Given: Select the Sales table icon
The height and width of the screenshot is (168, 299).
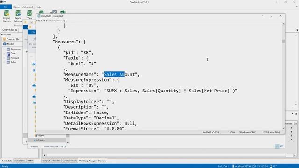Looking at the screenshot, I should coord(8,62).
